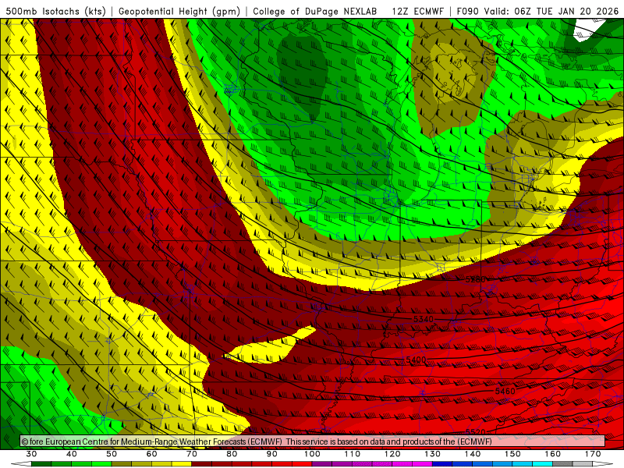Click the 110 value on the color scale

353,454
